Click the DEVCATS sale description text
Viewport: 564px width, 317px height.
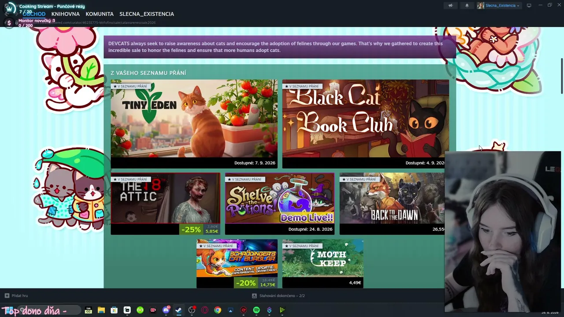(x=275, y=47)
